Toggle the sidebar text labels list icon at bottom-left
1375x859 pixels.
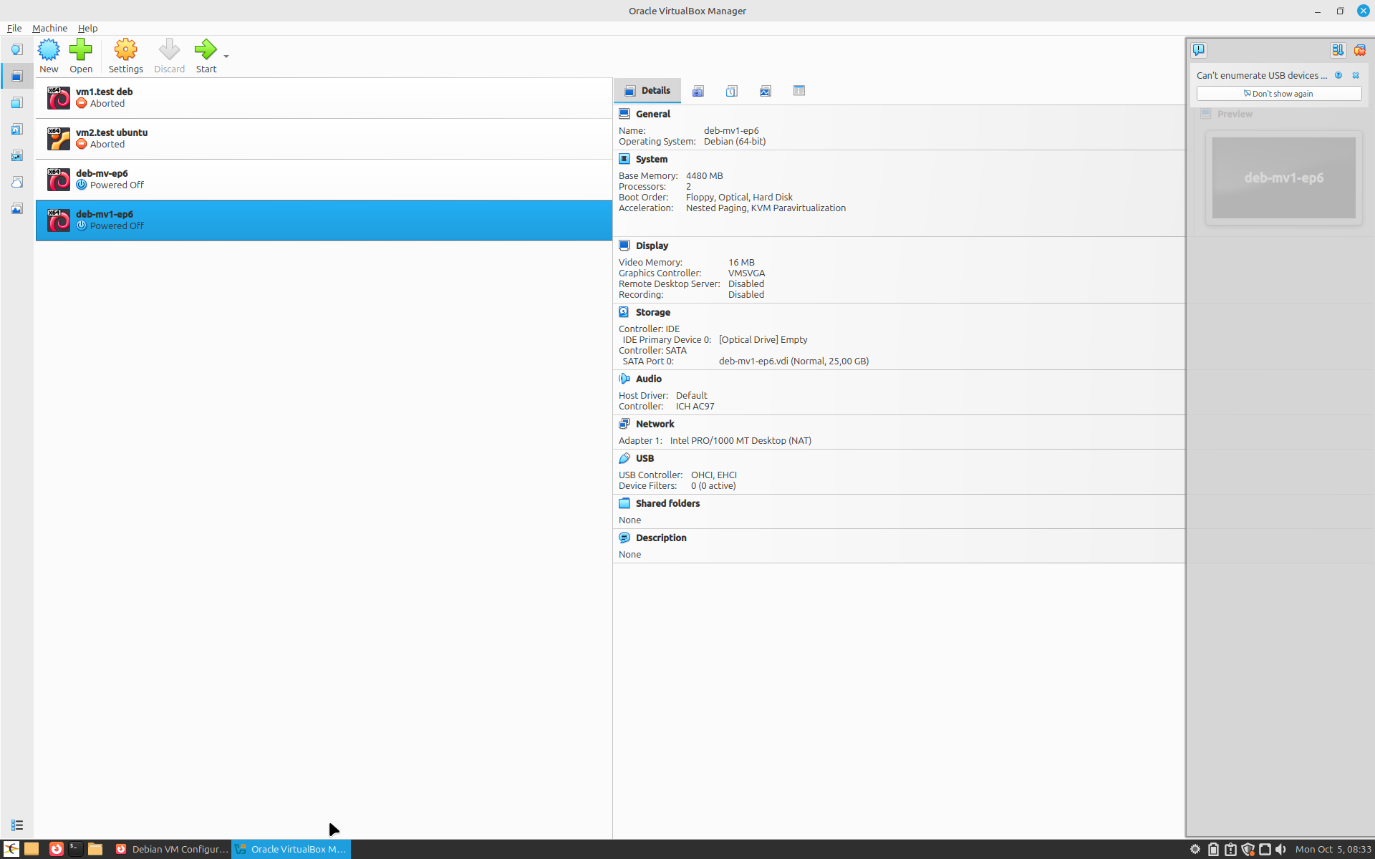pos(17,825)
